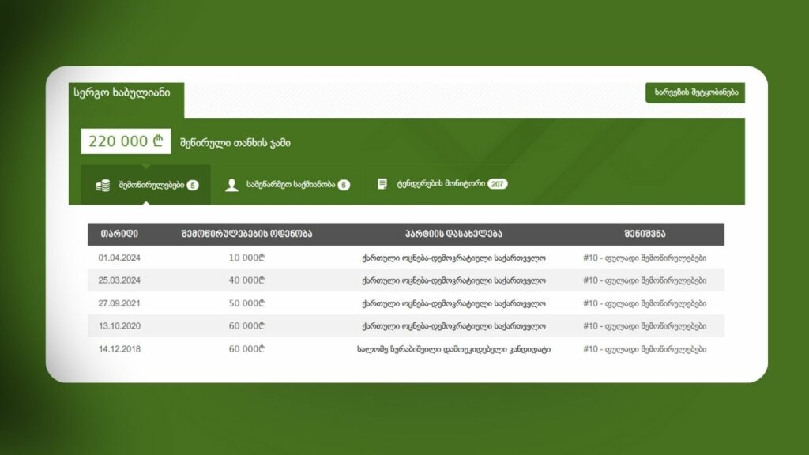Click the შემოწირულებების ოდენობა column header
Screen dimensions: 809x455
(x=245, y=234)
